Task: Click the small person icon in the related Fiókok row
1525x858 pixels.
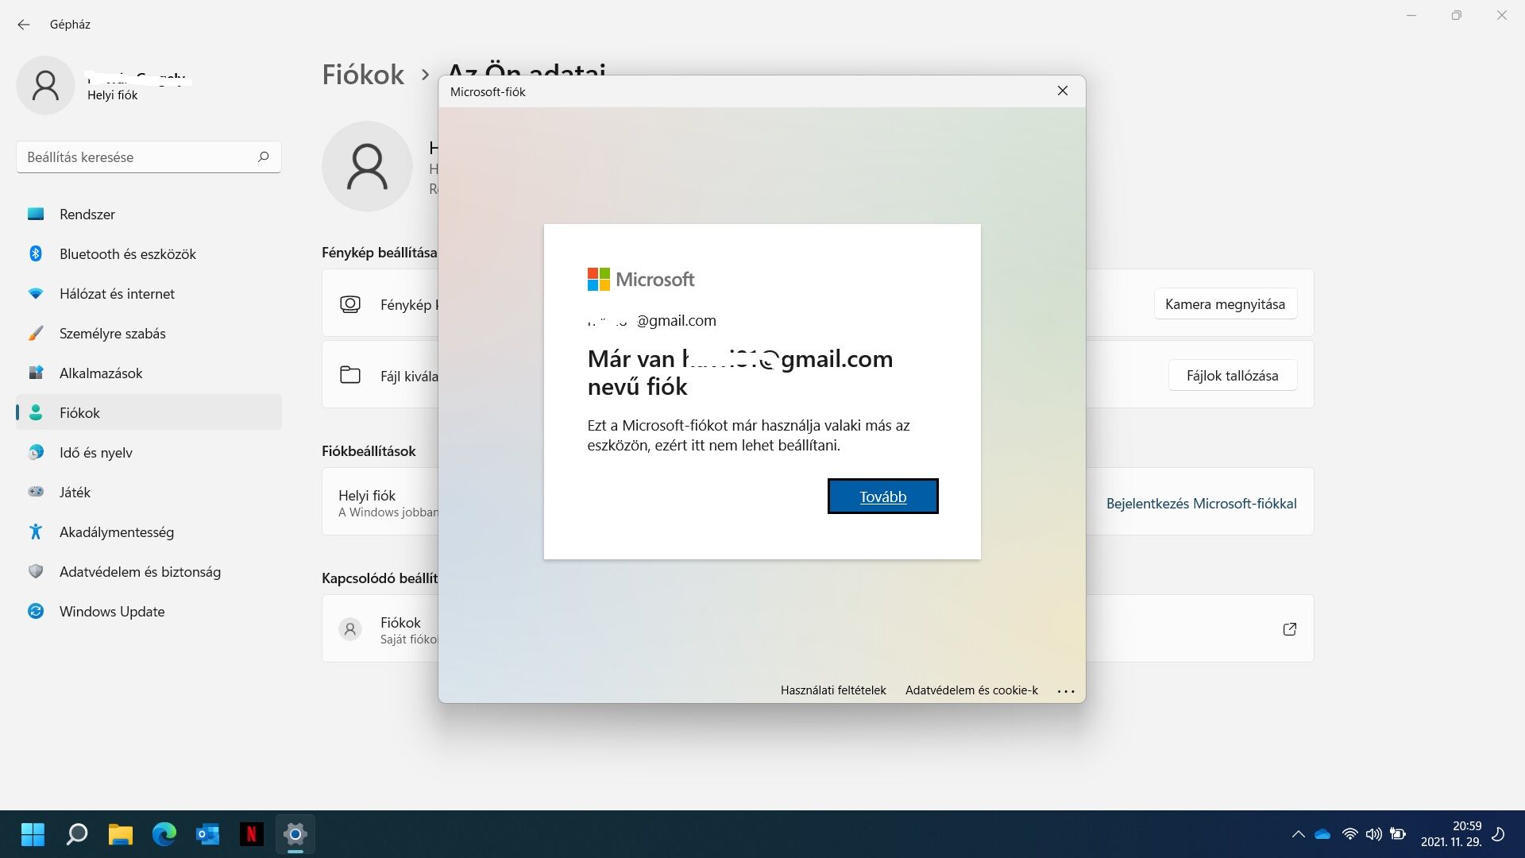Action: [x=350, y=629]
